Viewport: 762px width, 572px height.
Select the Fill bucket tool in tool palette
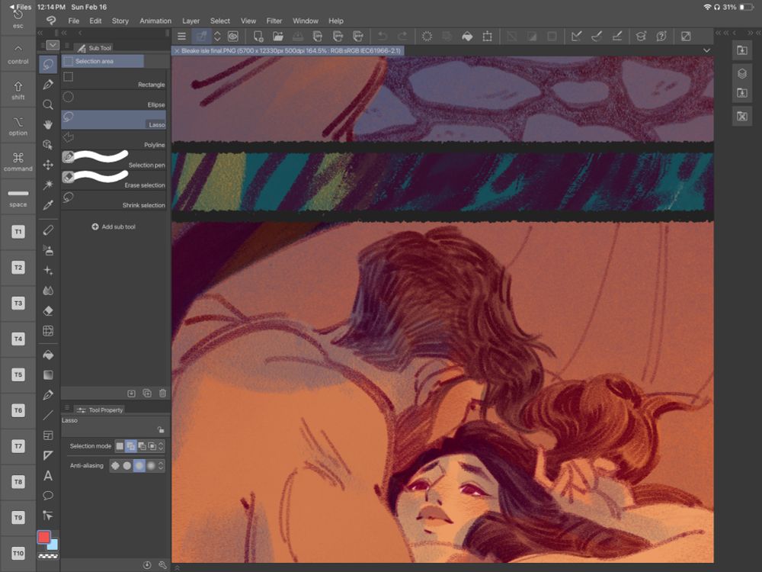coord(47,355)
